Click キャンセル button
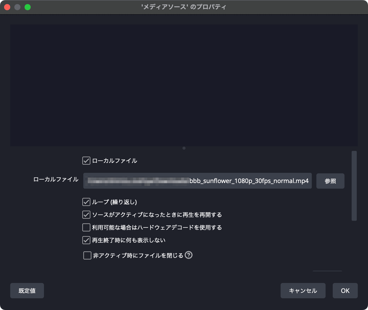Viewport: 368px width, 310px height. click(x=303, y=291)
